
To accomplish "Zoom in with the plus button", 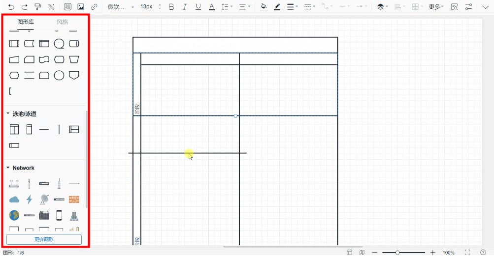I will click(433, 252).
